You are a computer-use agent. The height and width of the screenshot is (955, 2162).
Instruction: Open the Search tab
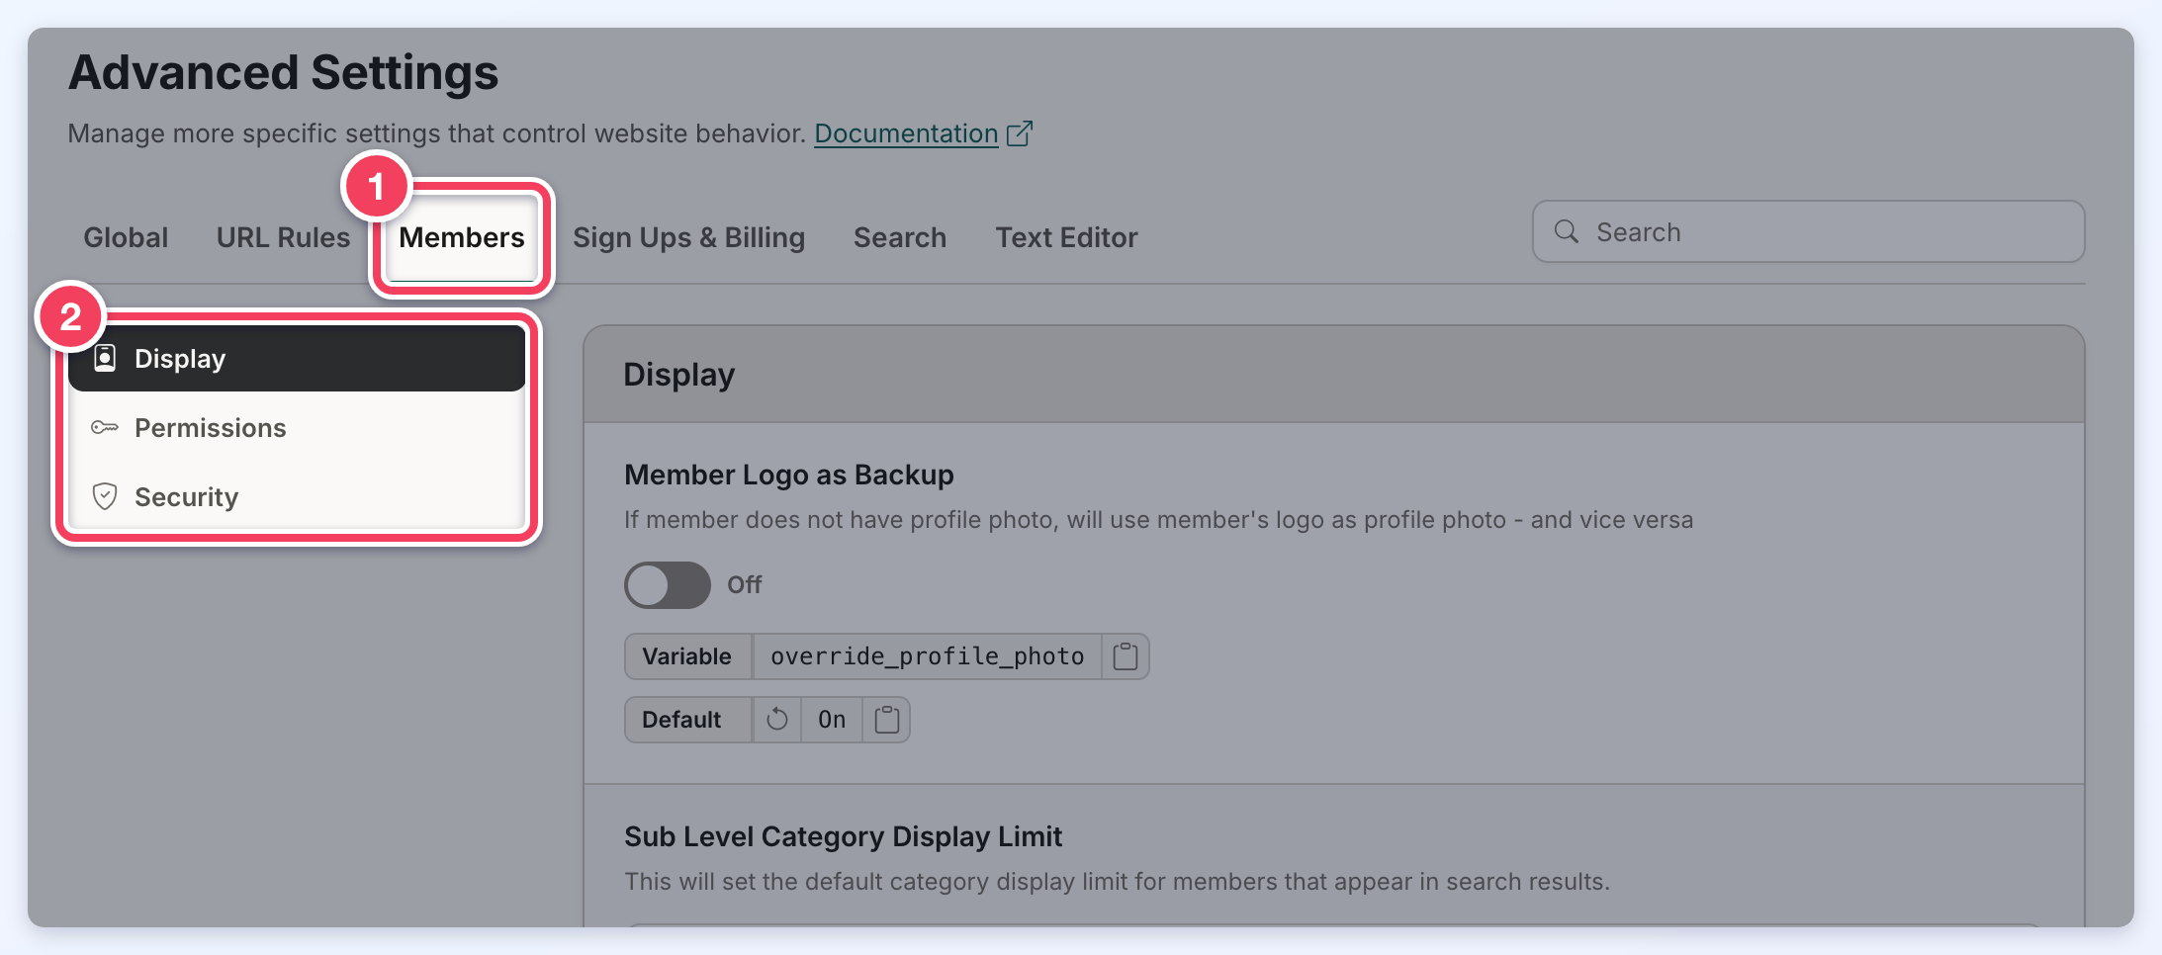point(900,237)
